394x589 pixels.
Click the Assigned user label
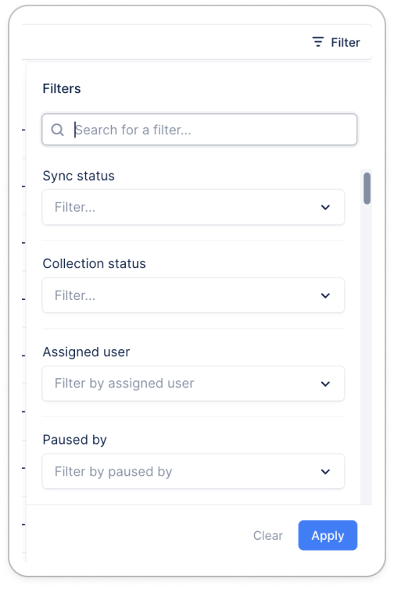(86, 352)
